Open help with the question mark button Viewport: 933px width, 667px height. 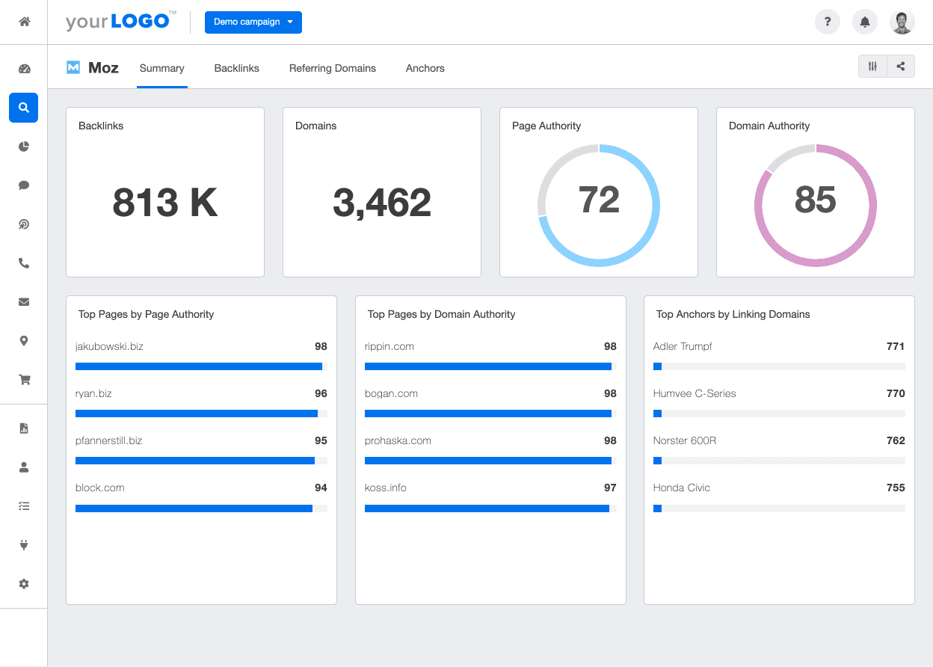click(828, 22)
